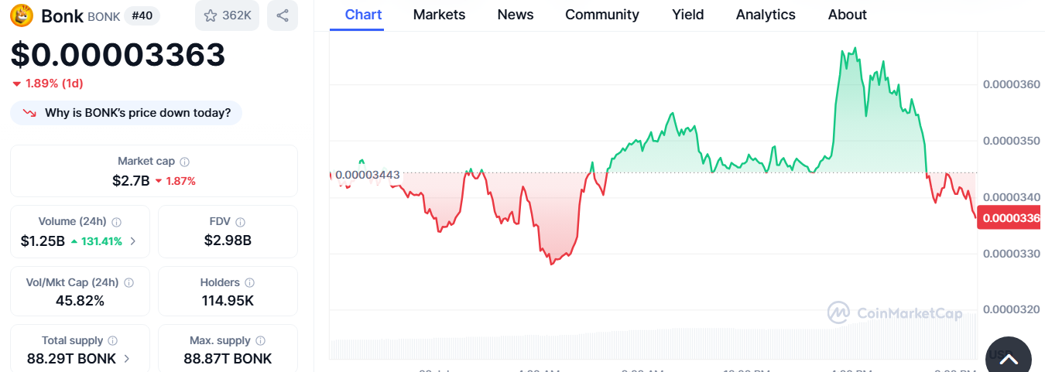Open the Analytics tab
Viewport: 1045px width, 372px height.
pyautogui.click(x=766, y=15)
